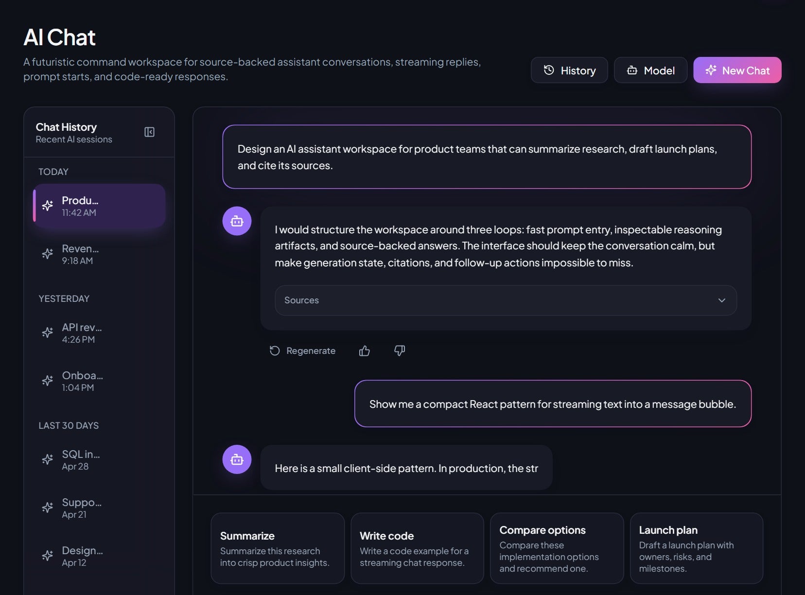805x595 pixels.
Task: Click the YESTERDAY section label
Action: click(x=64, y=298)
